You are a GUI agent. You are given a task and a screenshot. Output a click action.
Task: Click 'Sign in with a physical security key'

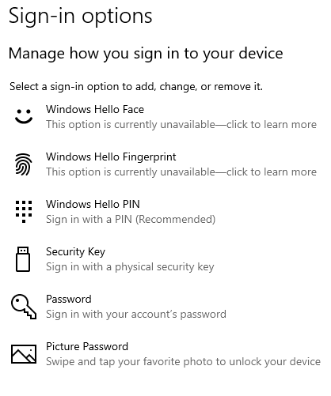130,267
